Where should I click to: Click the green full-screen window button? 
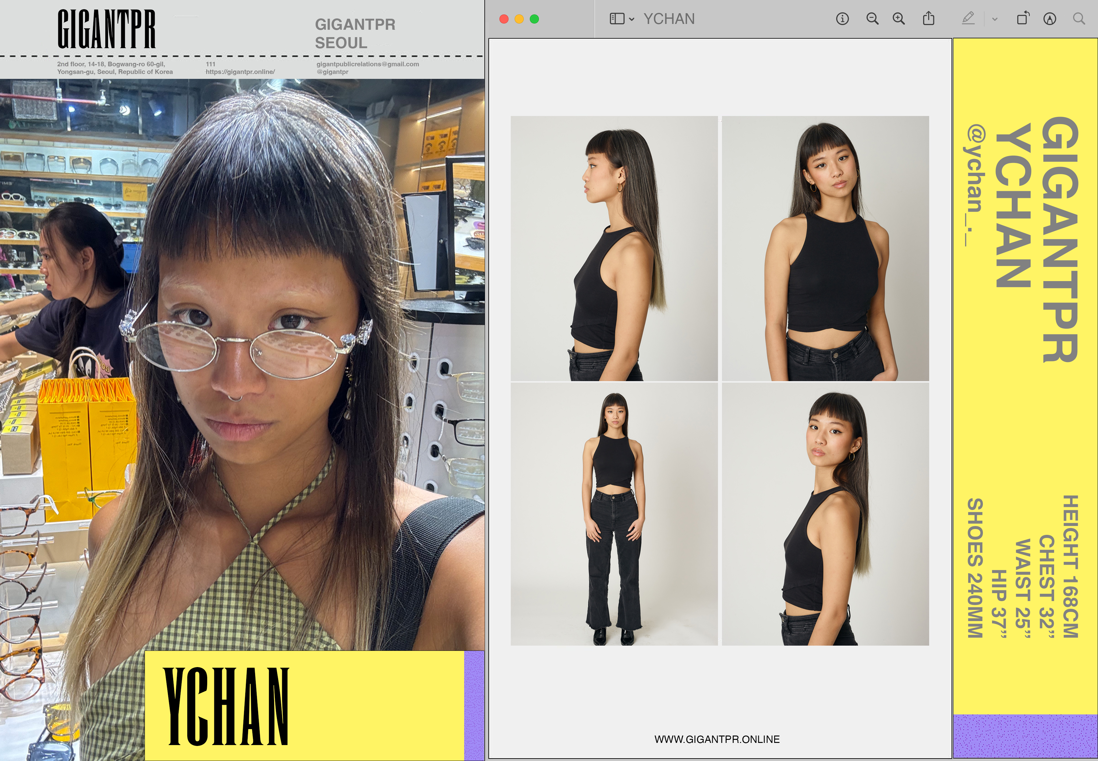[x=534, y=19]
